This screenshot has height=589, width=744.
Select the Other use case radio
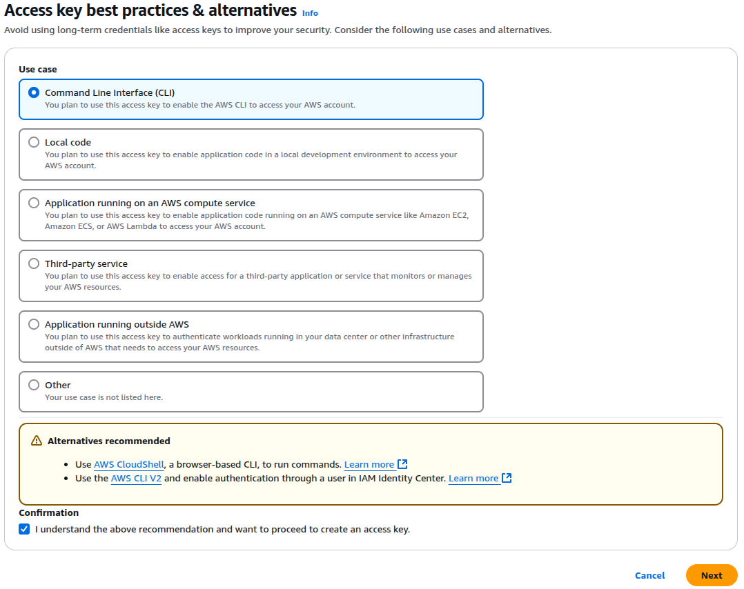pyautogui.click(x=34, y=385)
